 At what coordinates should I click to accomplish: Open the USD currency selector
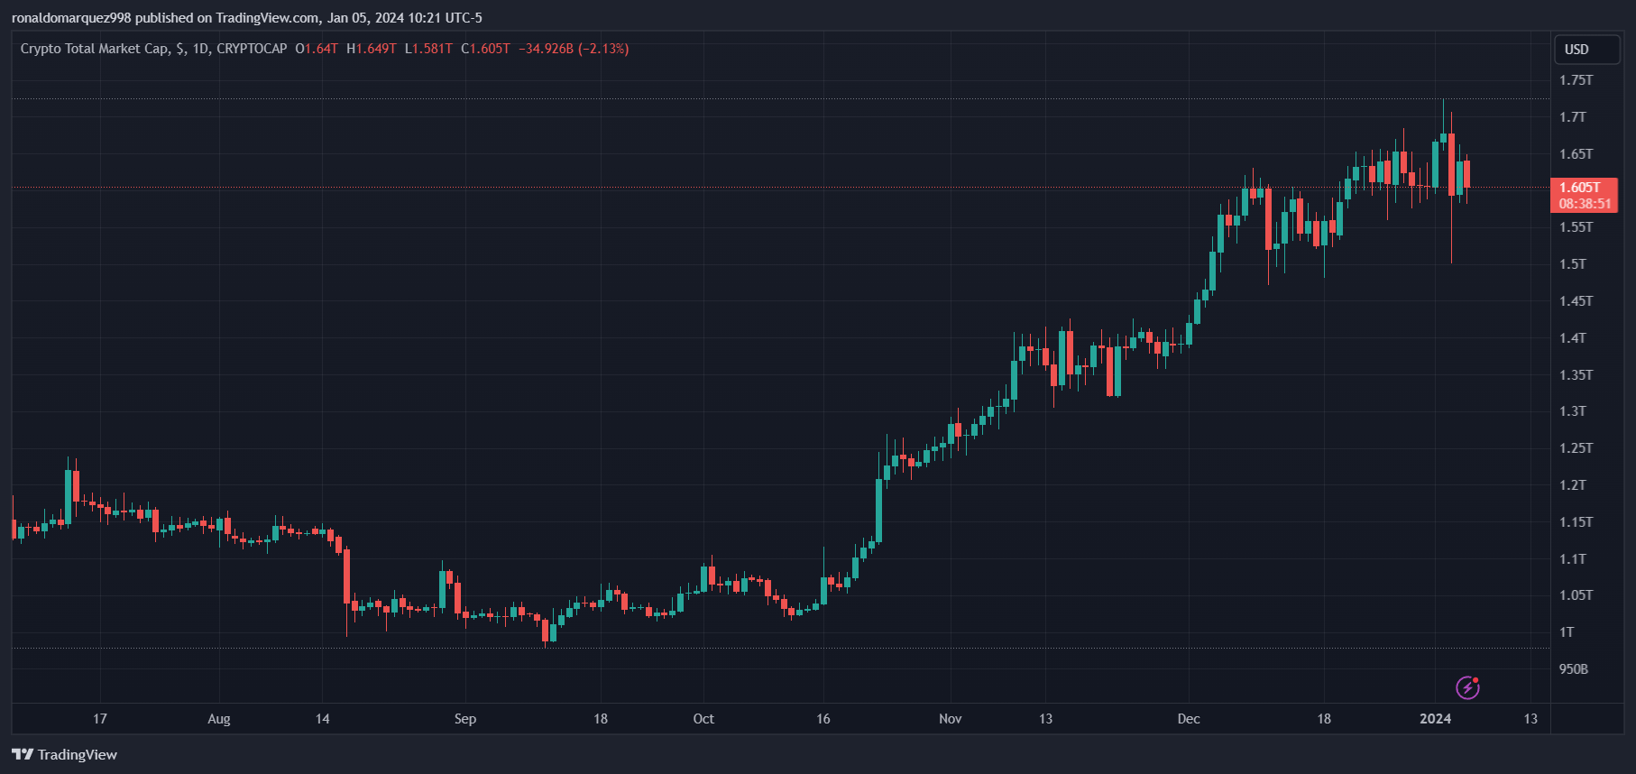1586,50
